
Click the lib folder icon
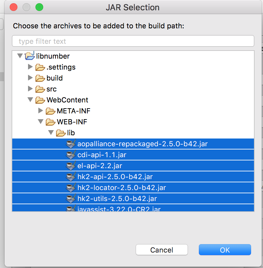[x=61, y=133]
